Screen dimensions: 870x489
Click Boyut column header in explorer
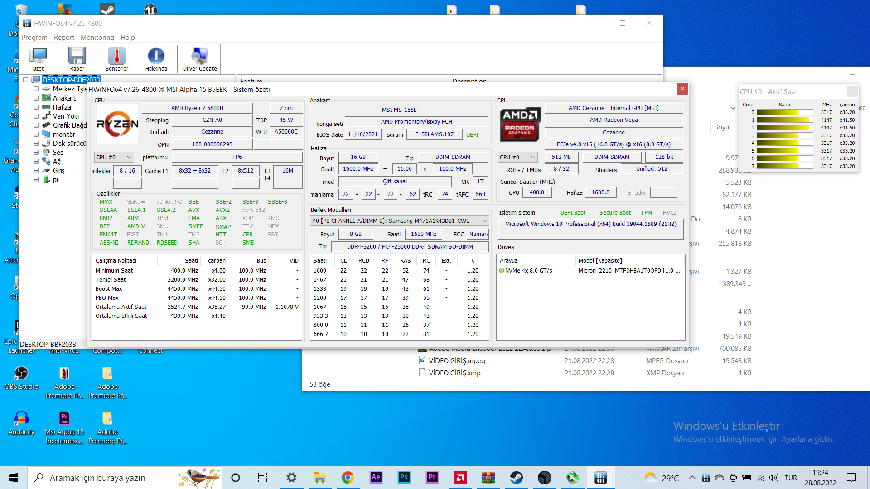coord(722,127)
